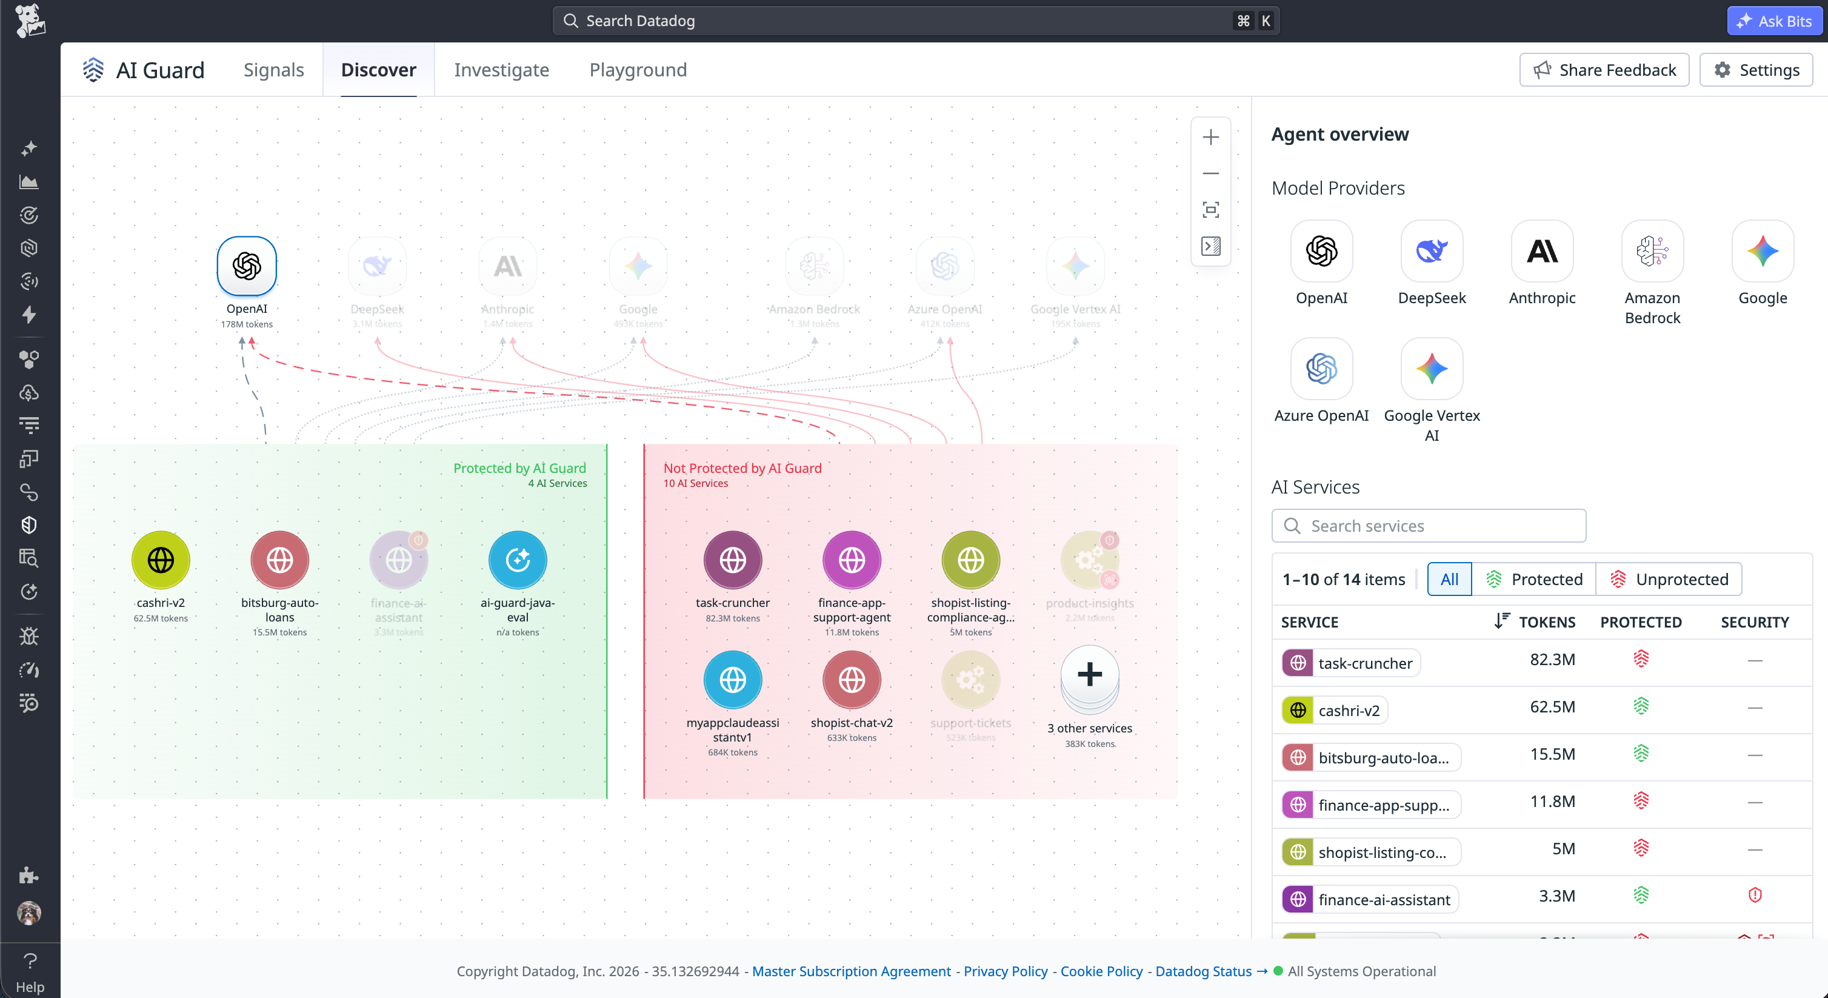The height and width of the screenshot is (998, 1828).
Task: Open the task-cruncher service node in the map
Action: 732,560
